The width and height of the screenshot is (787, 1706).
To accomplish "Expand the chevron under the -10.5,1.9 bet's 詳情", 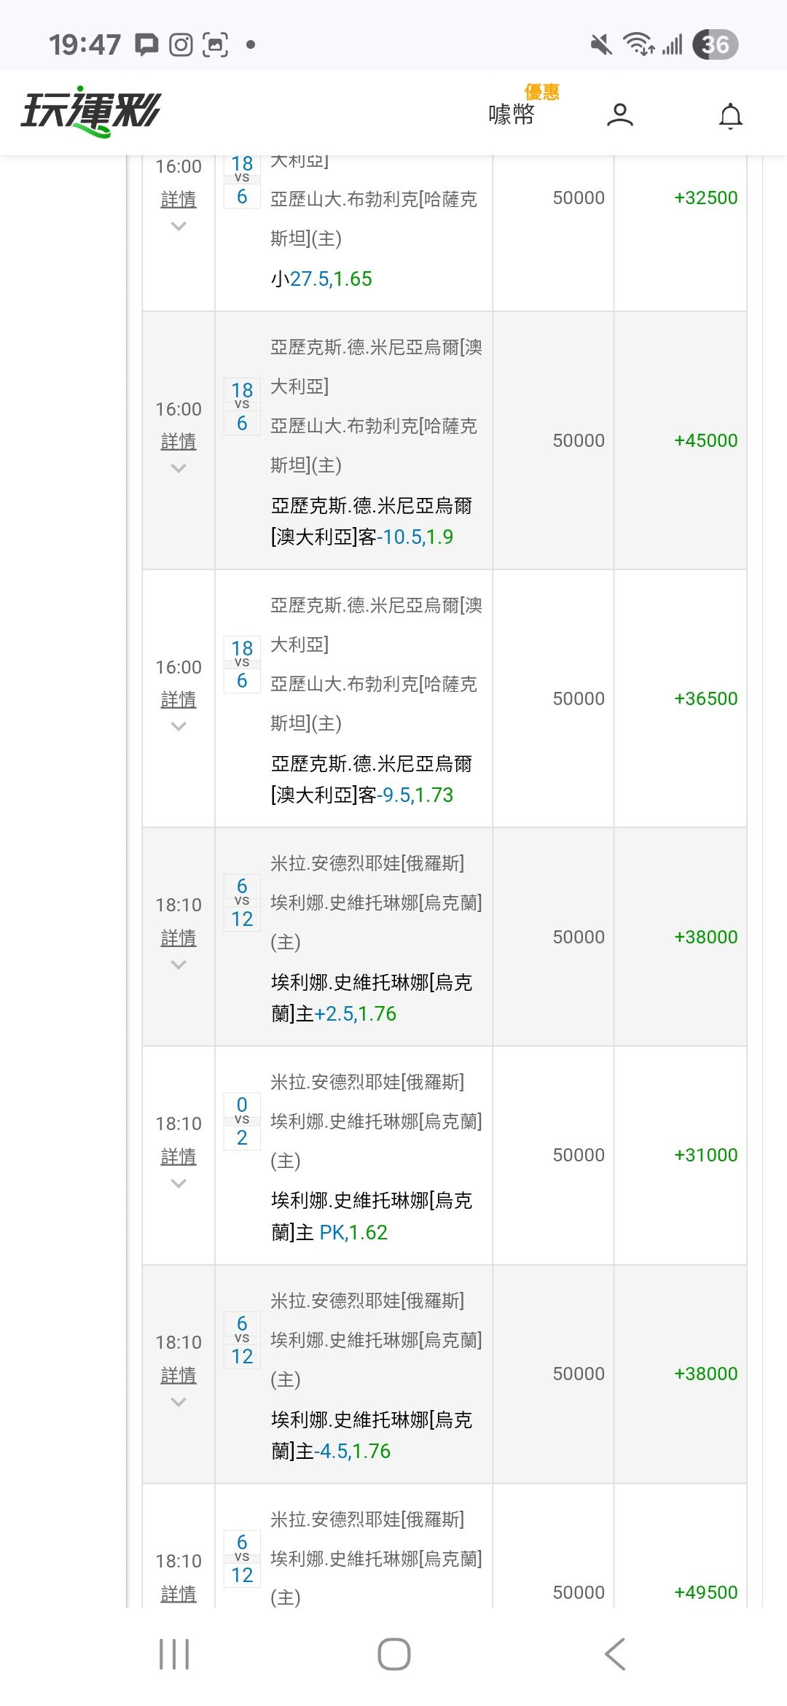I will pyautogui.click(x=179, y=469).
